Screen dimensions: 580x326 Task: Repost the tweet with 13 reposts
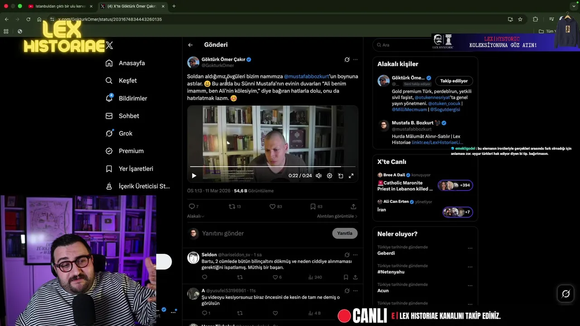(235, 206)
